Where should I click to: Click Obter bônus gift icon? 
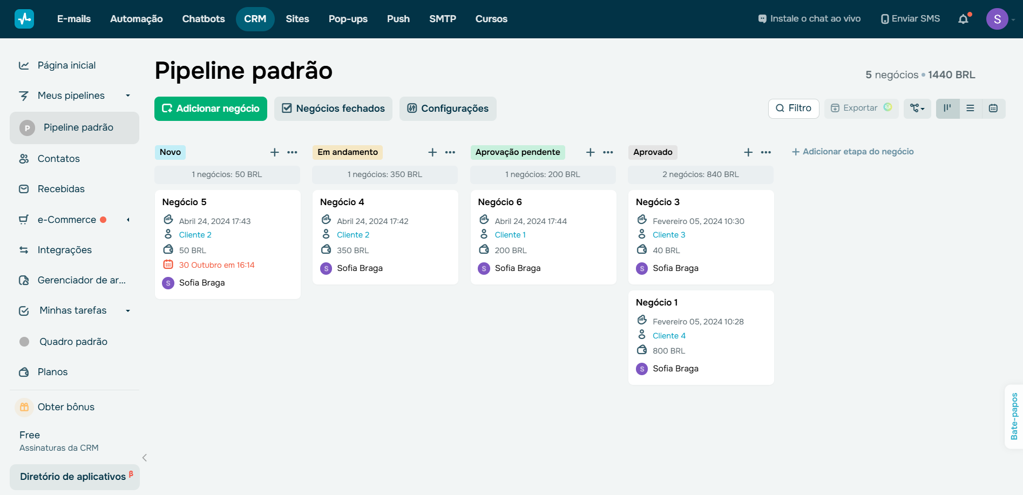[x=24, y=407]
